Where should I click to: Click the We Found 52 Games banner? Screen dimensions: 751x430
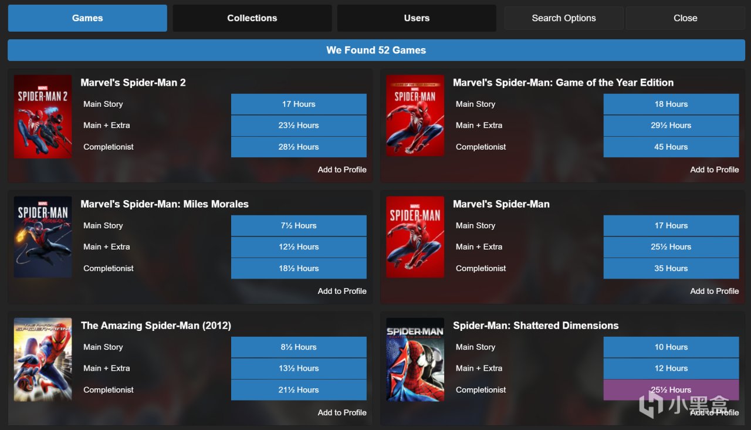(376, 50)
